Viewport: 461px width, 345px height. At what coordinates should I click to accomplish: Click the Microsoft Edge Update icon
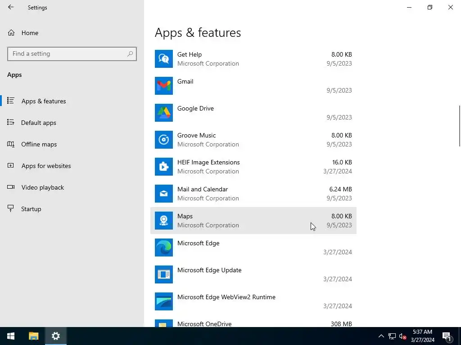pyautogui.click(x=164, y=274)
